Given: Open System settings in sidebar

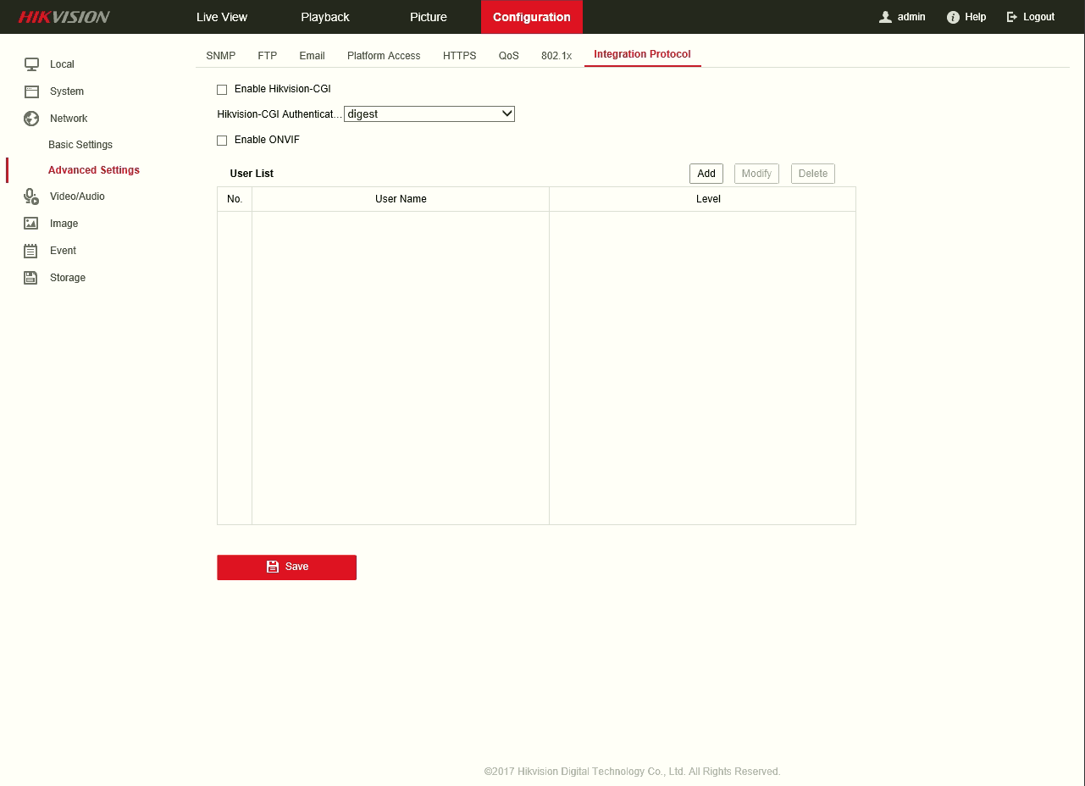Looking at the screenshot, I should coord(67,91).
